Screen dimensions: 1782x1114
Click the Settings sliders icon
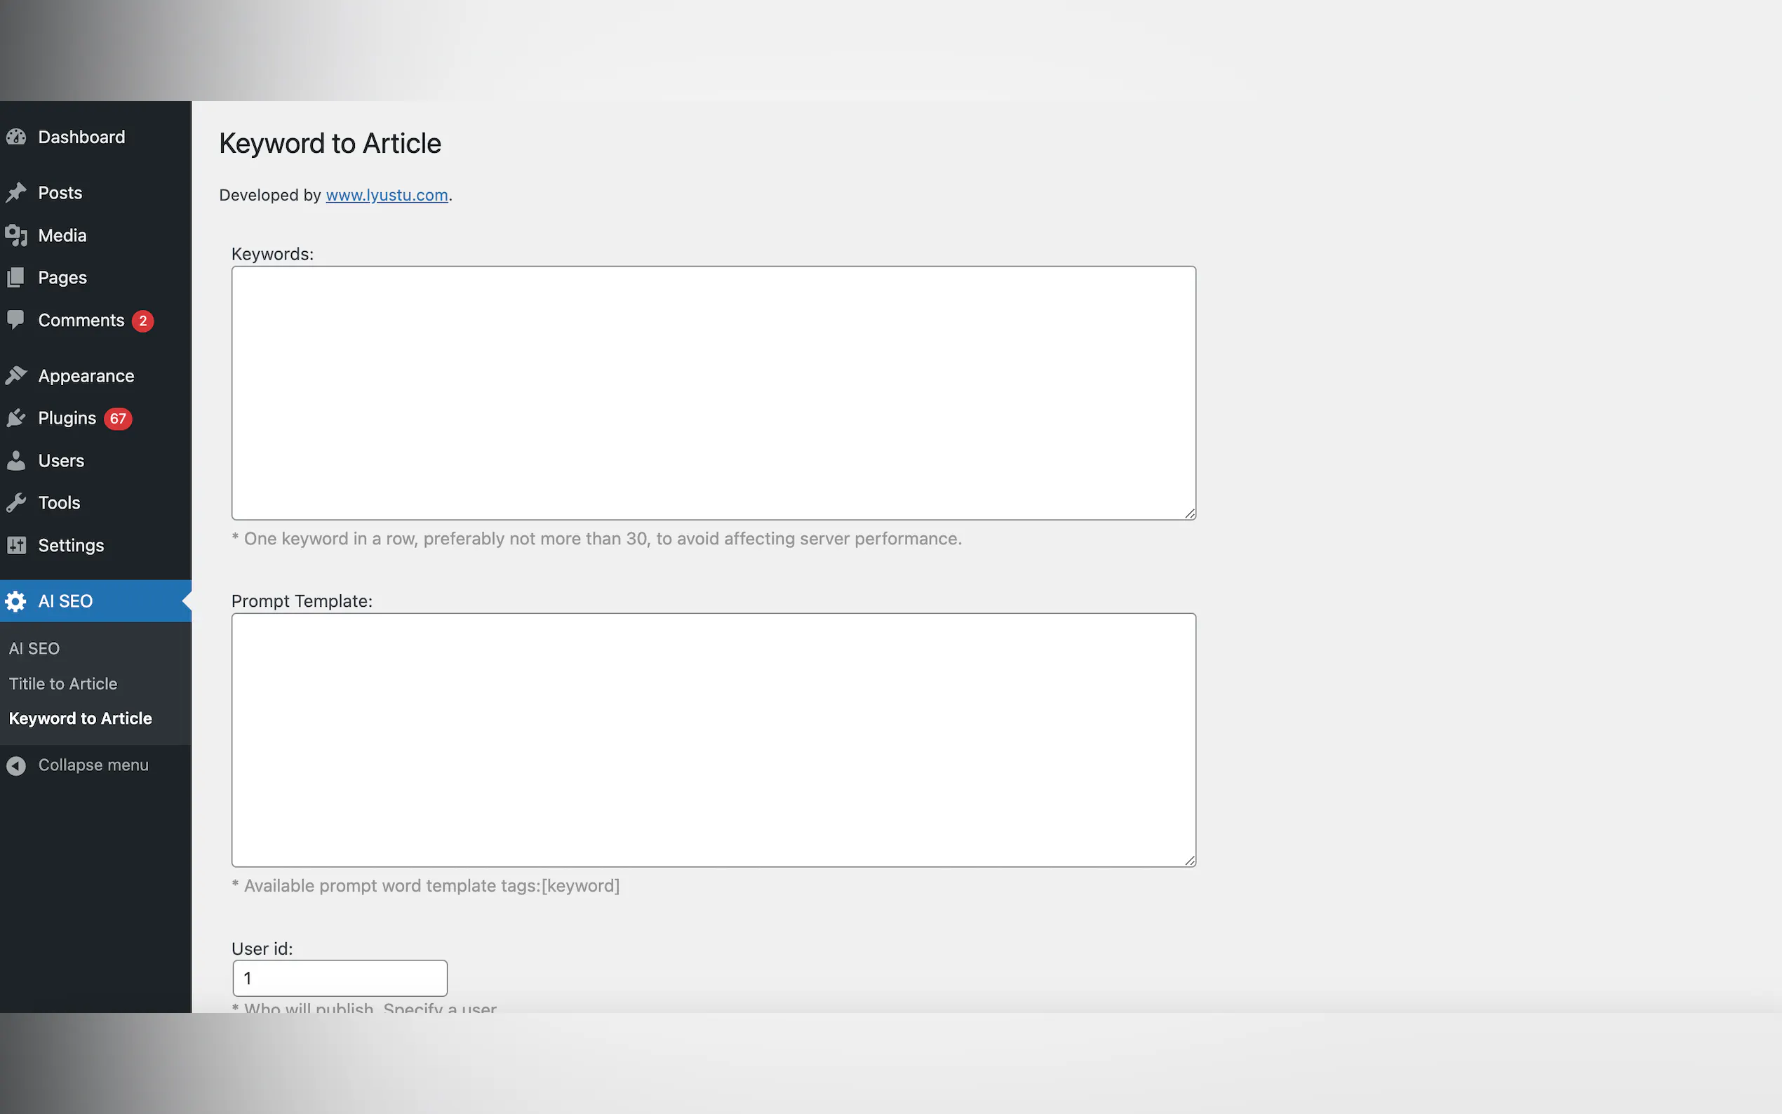pos(16,545)
